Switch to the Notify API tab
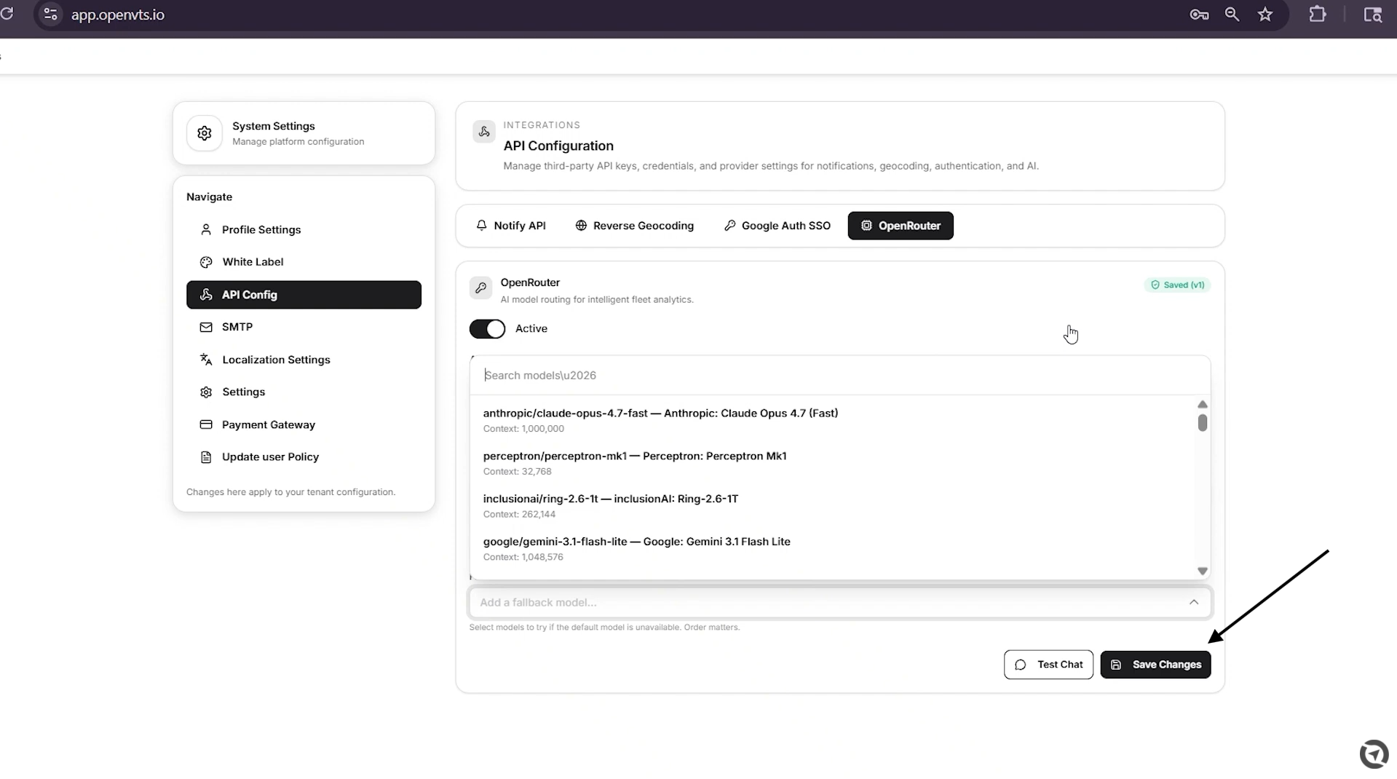Image resolution: width=1397 pixels, height=779 pixels. (x=511, y=226)
